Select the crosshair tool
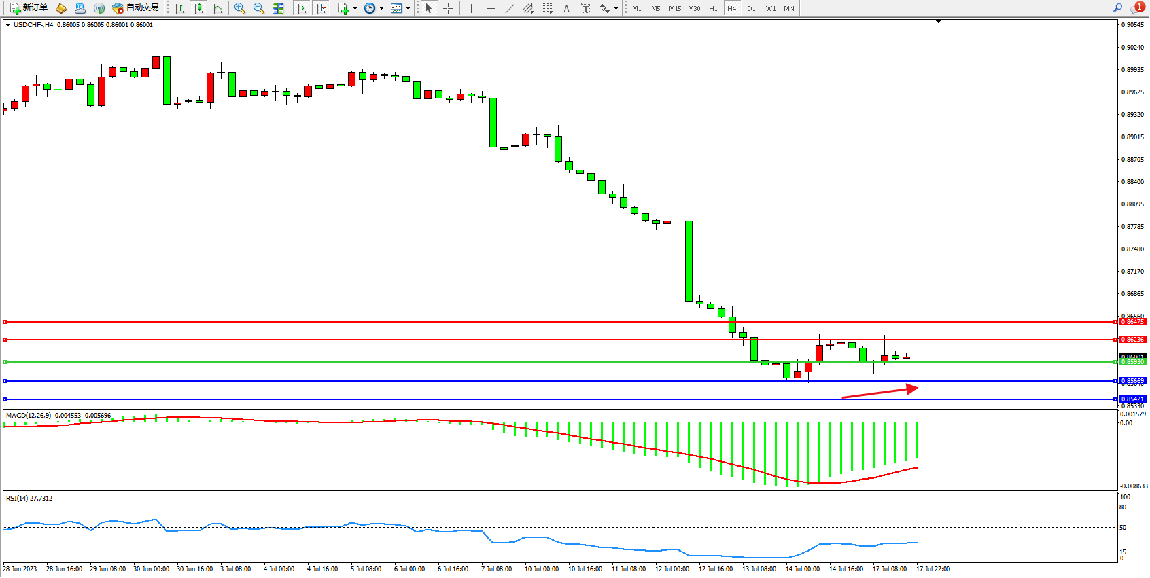 [x=449, y=8]
